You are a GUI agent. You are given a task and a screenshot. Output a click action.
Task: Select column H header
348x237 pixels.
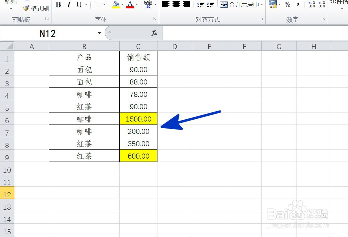314,46
